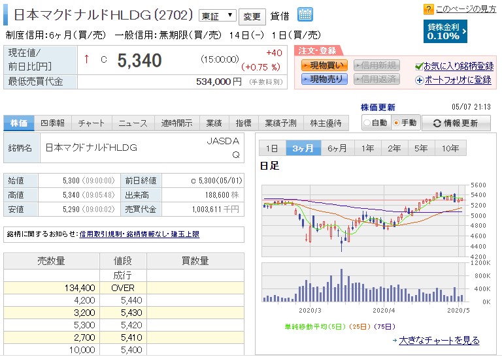Open the calendar icon beside 貸借
The image size is (502, 357).
click(305, 15)
